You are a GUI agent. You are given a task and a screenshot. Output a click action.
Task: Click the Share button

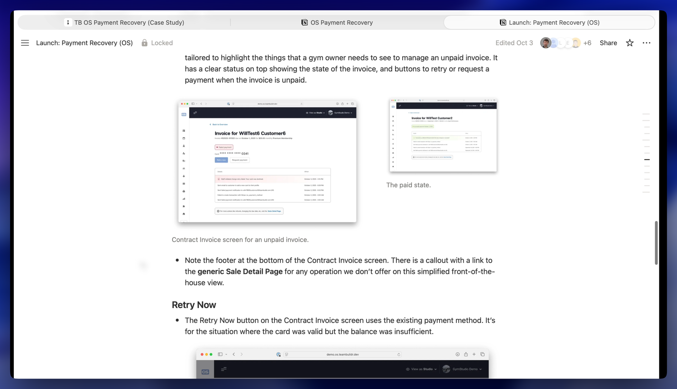coord(608,43)
